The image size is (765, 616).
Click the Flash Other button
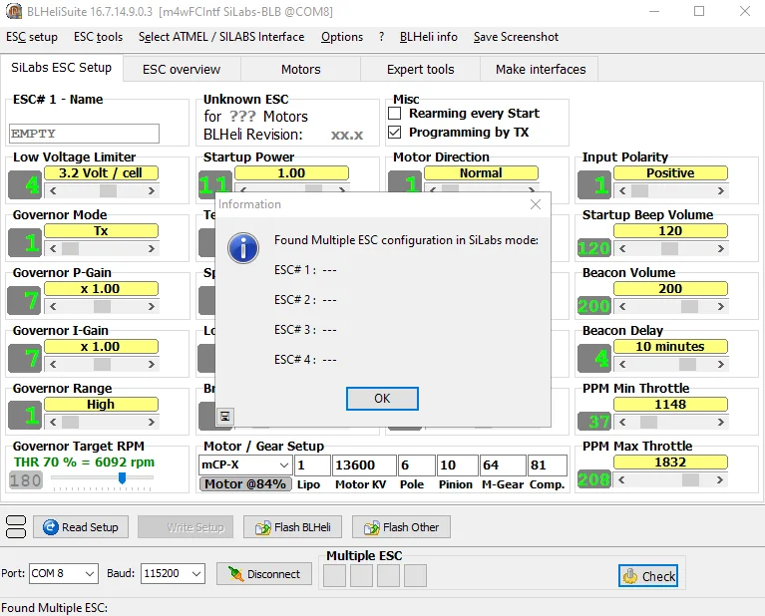point(401,527)
